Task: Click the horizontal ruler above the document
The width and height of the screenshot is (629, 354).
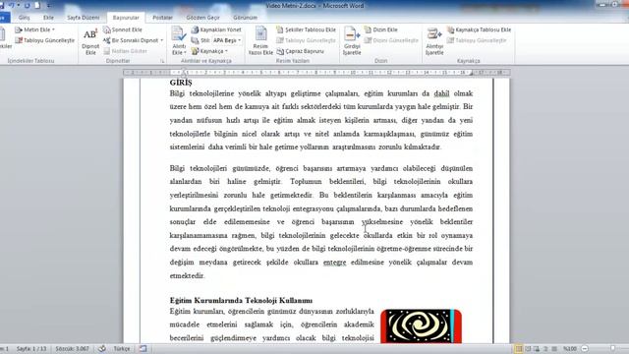Action: pyautogui.click(x=316, y=72)
